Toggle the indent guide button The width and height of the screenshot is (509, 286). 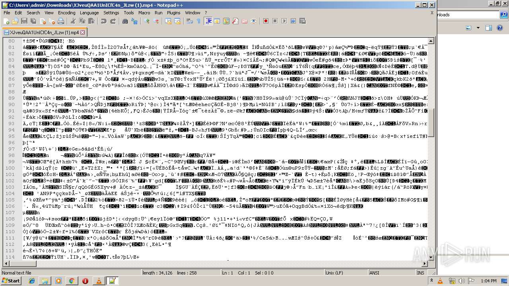tap(208, 21)
